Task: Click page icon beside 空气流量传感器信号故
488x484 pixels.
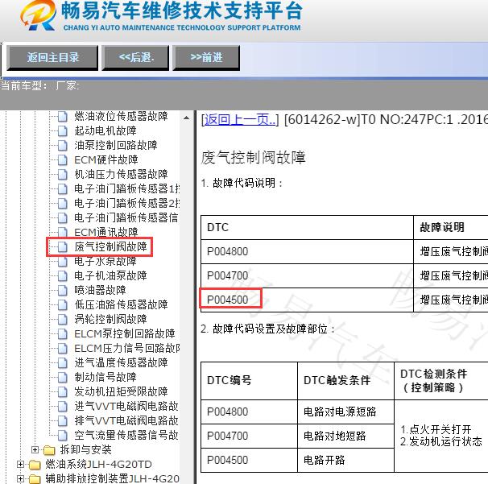Action: tap(63, 436)
